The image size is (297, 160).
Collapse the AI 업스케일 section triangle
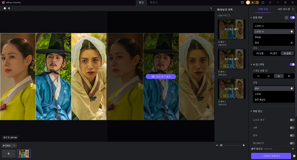tap(251, 64)
